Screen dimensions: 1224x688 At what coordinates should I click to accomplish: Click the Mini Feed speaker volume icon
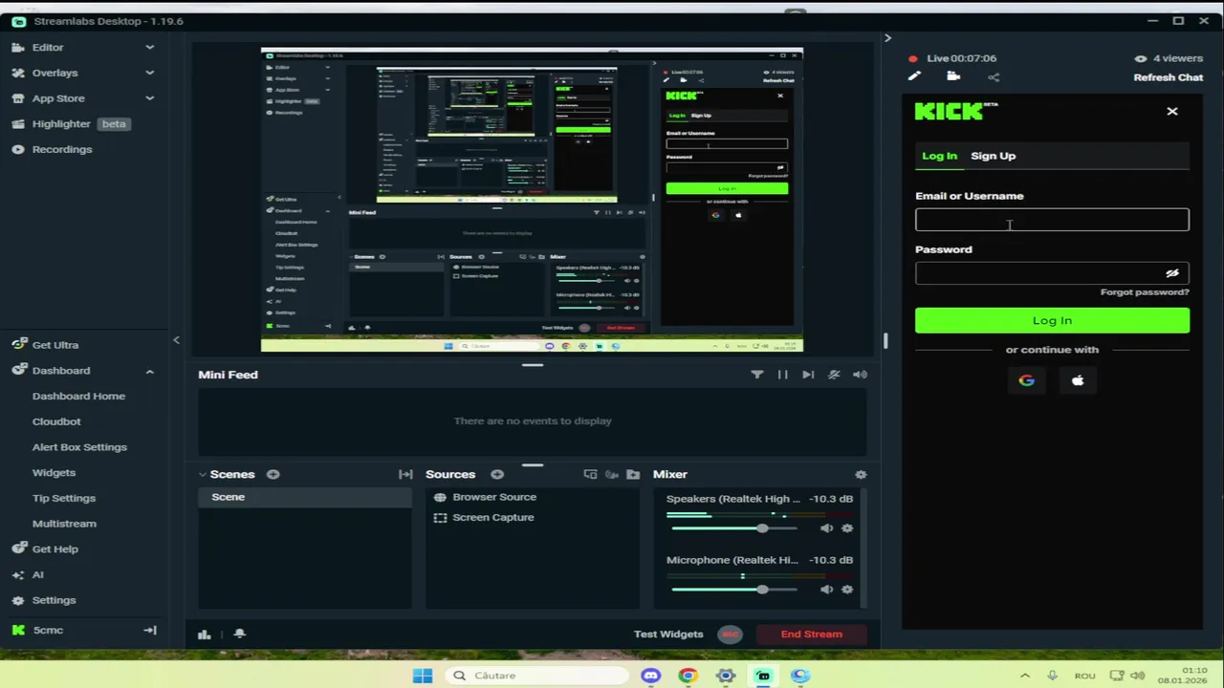(x=860, y=375)
